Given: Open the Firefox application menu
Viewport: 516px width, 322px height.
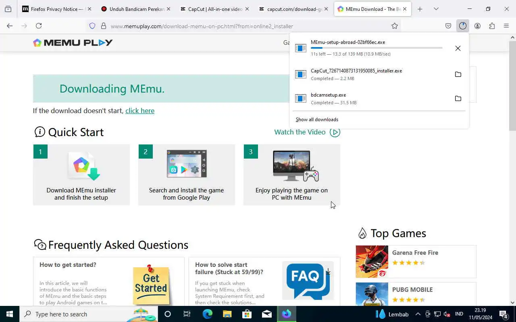Looking at the screenshot, I should [x=506, y=26].
